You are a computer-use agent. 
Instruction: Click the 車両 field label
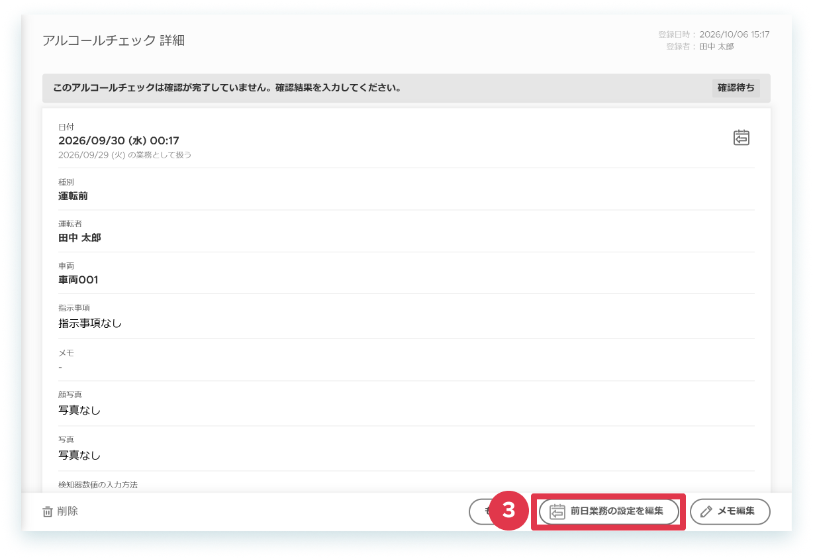[x=66, y=266]
